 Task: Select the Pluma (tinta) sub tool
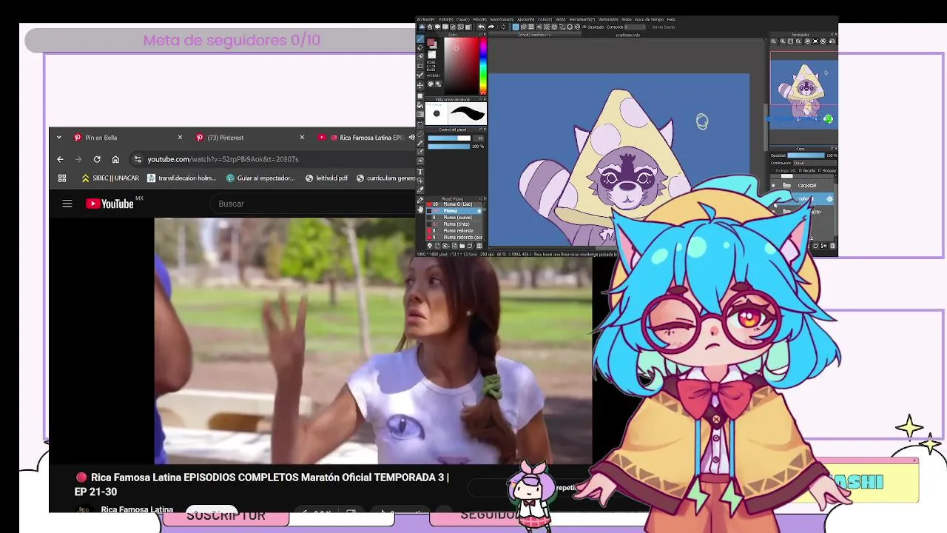(454, 224)
